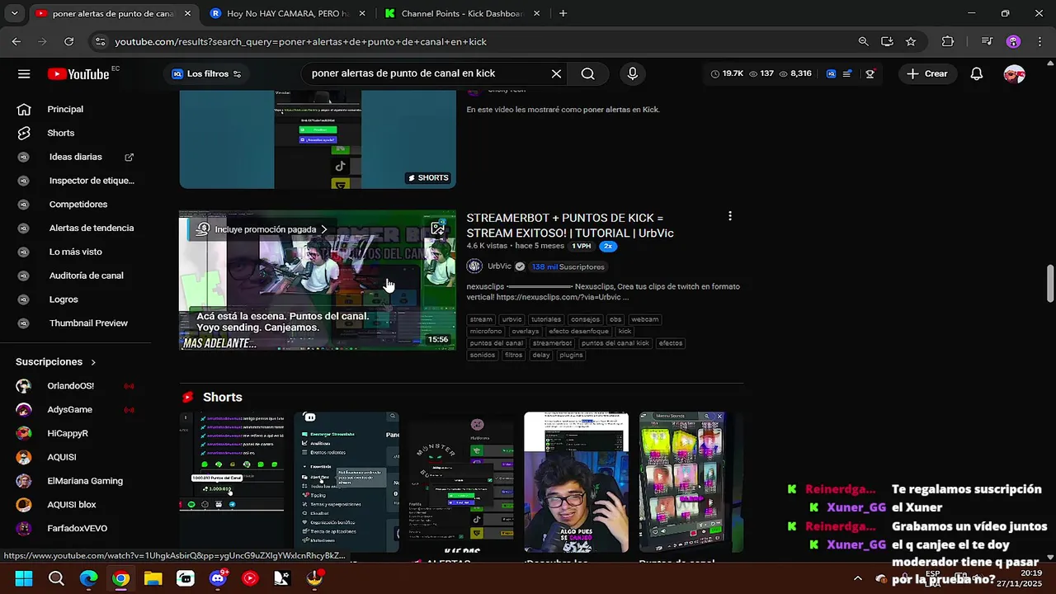
Task: Switch to the Channel Points Kick Dashboard tab
Action: point(462,13)
